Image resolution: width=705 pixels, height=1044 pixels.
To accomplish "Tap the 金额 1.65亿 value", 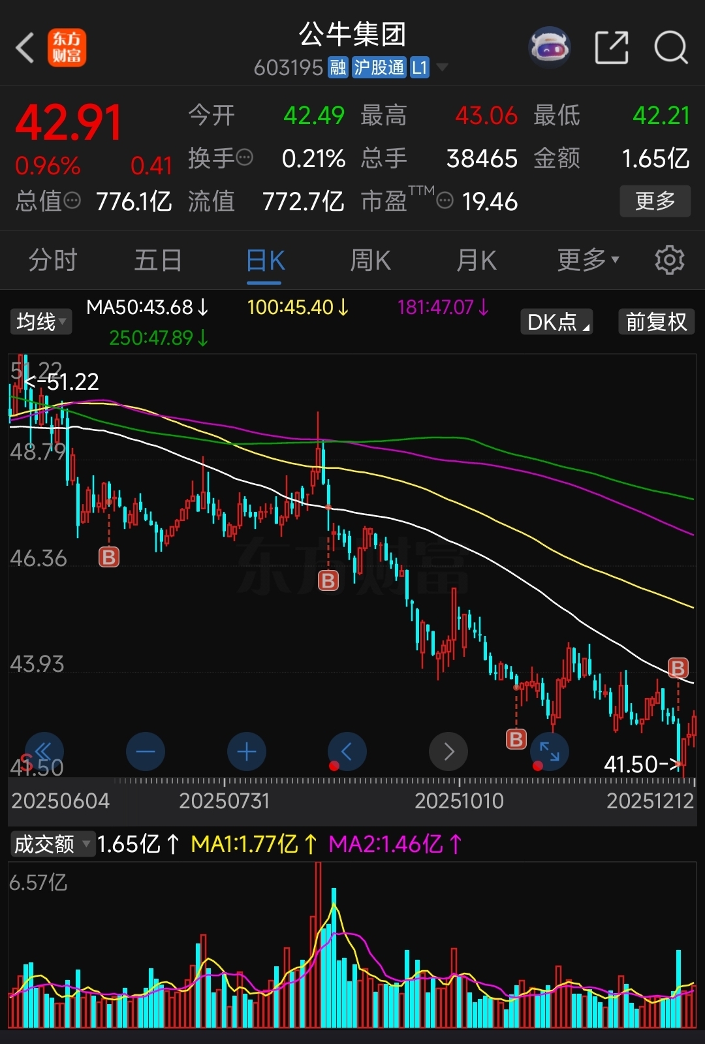I will [x=655, y=158].
